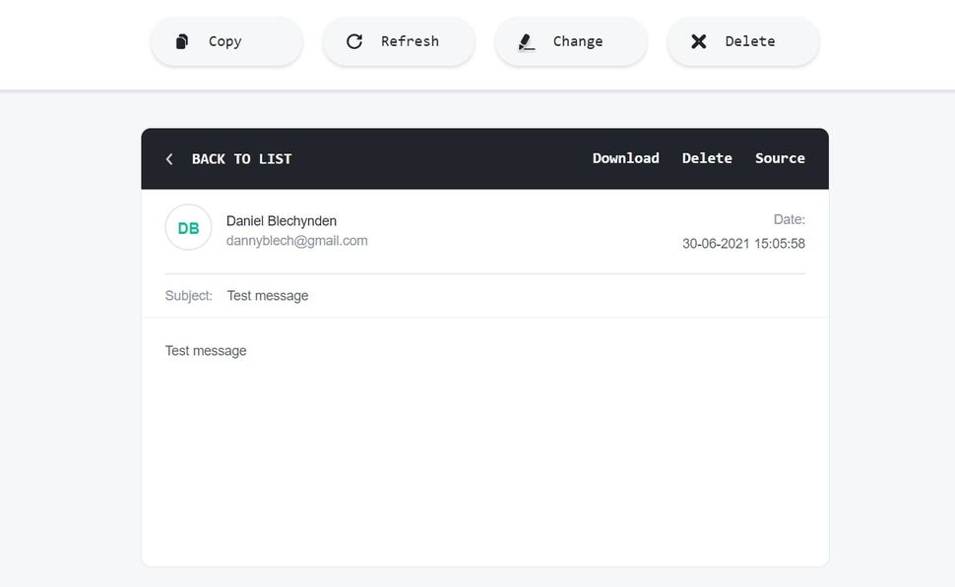Change the current email address

point(571,41)
